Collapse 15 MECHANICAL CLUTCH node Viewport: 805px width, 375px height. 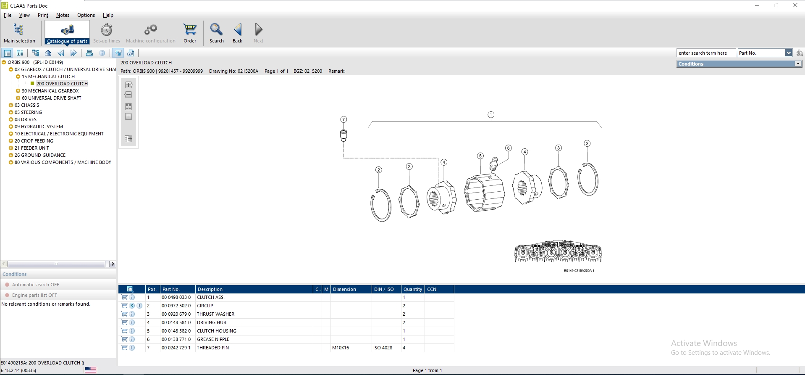18,77
